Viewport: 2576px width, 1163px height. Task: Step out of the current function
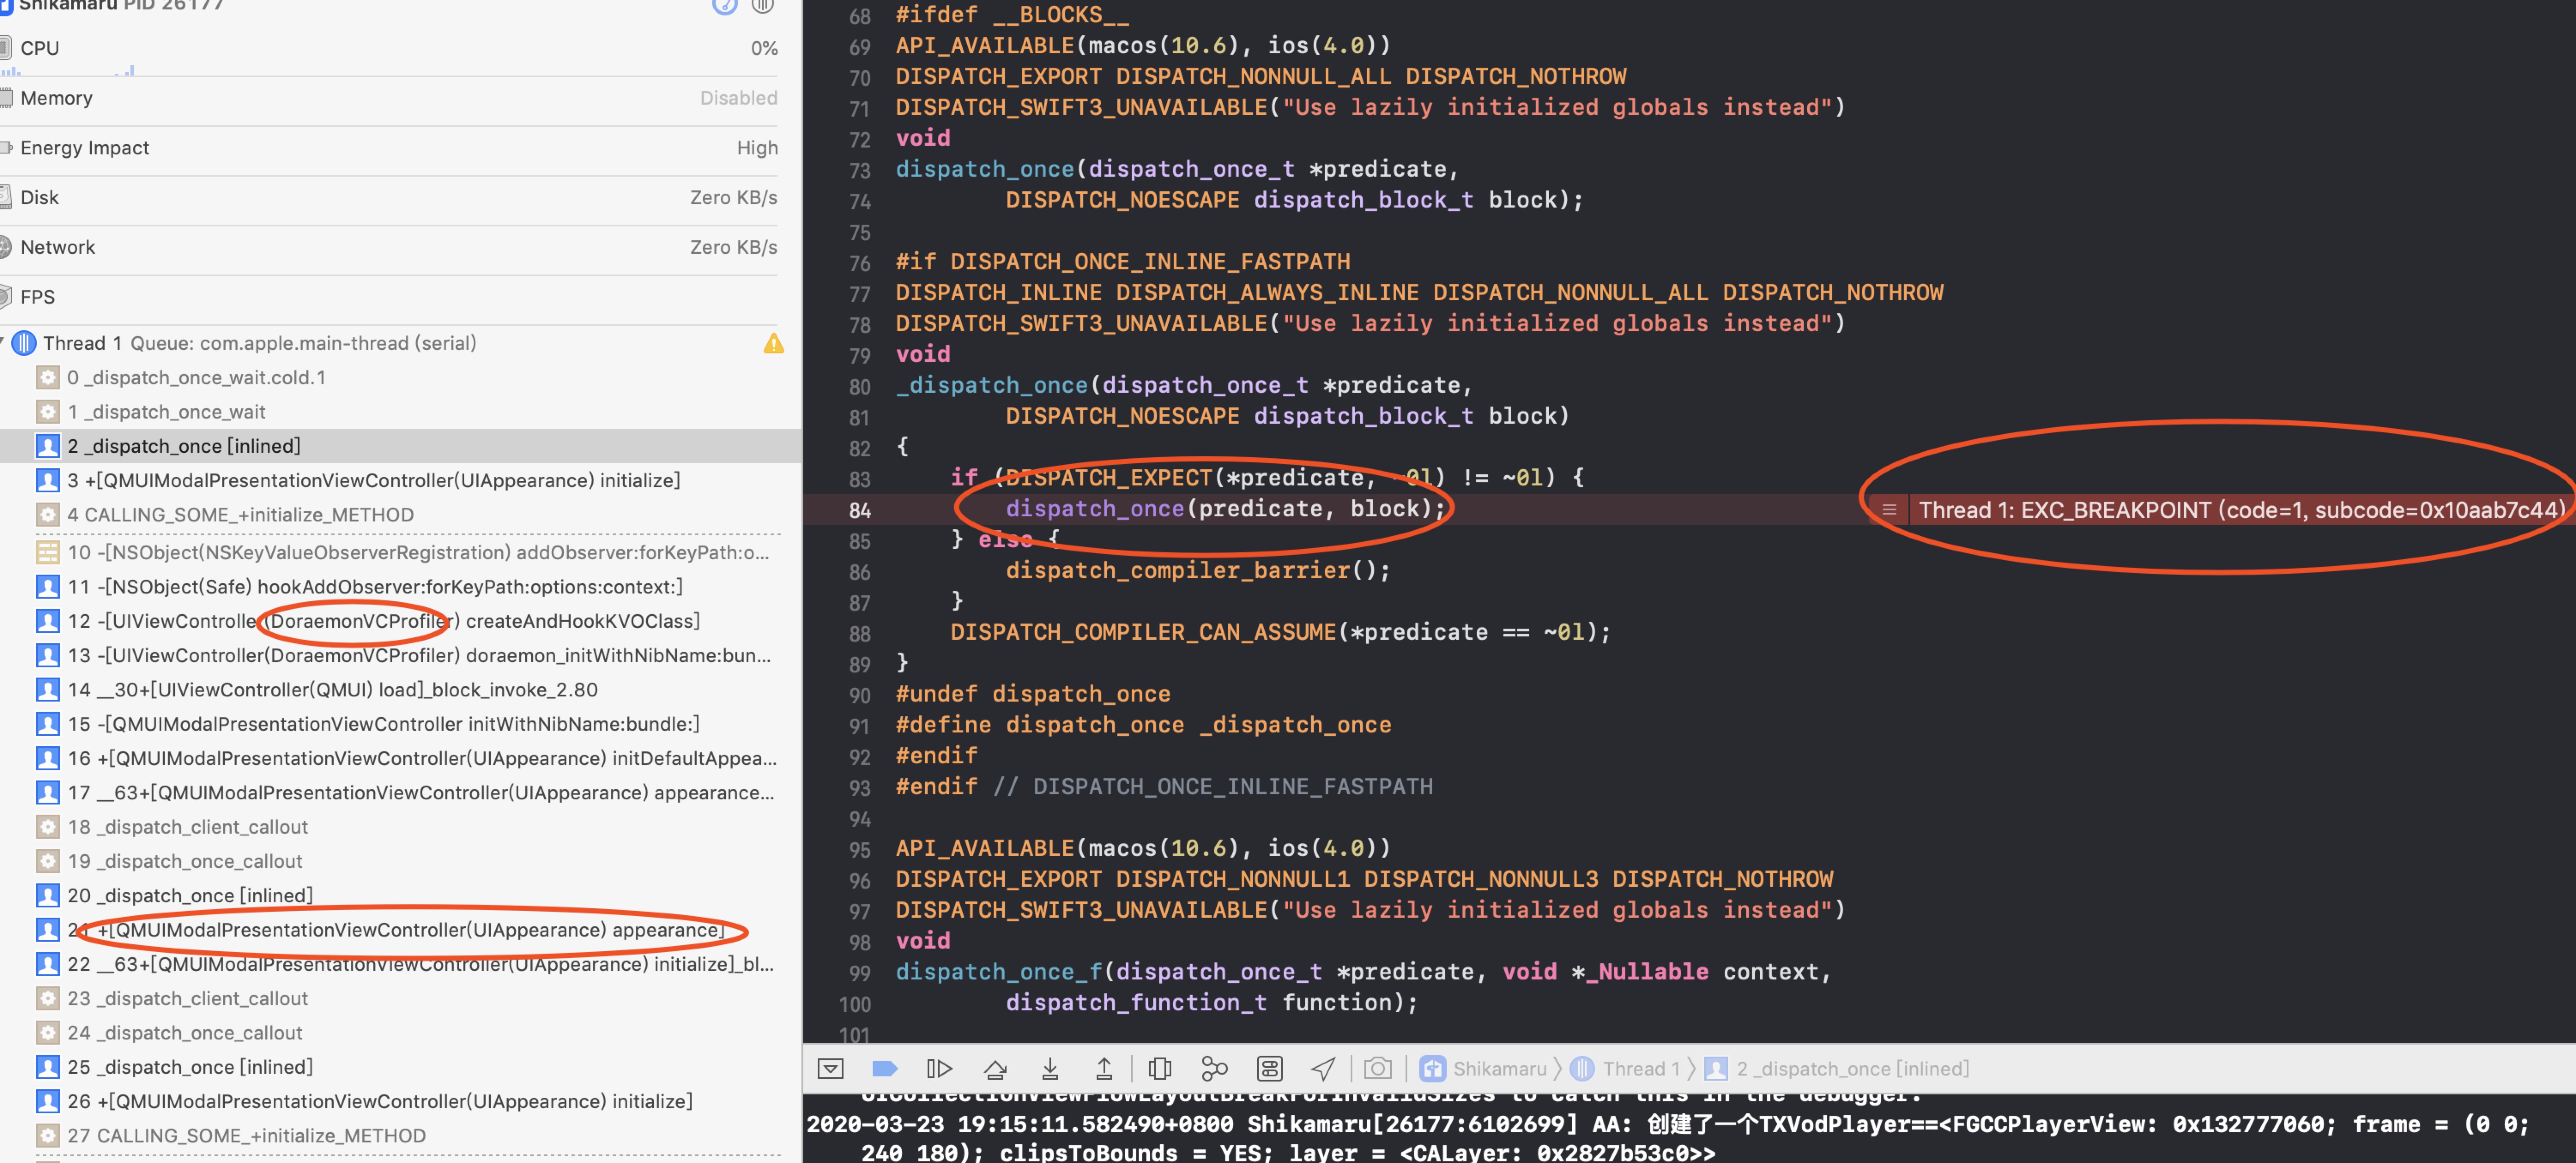point(1104,1069)
